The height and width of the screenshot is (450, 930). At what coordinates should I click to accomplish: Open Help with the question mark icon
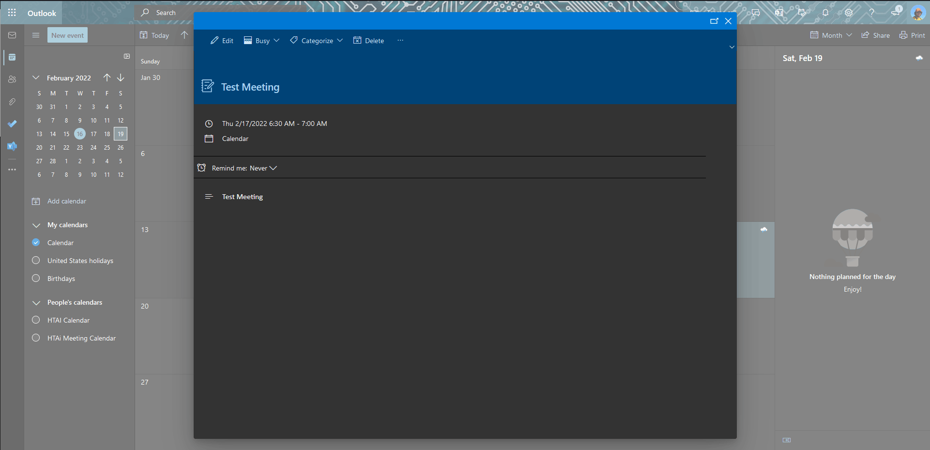pyautogui.click(x=872, y=13)
